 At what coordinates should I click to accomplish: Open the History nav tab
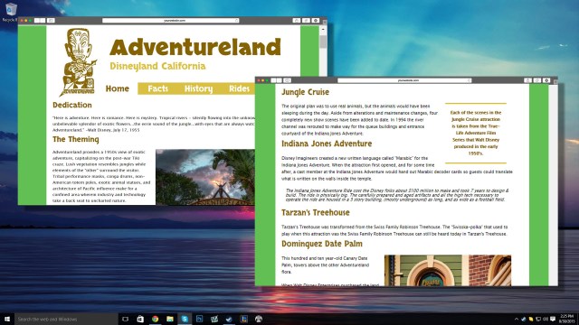pyautogui.click(x=198, y=88)
